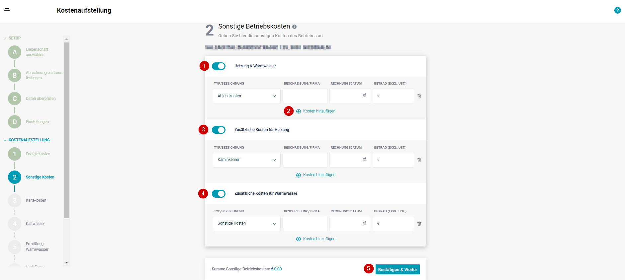Open the hamburger menu icon
The image size is (625, 280).
(x=7, y=10)
